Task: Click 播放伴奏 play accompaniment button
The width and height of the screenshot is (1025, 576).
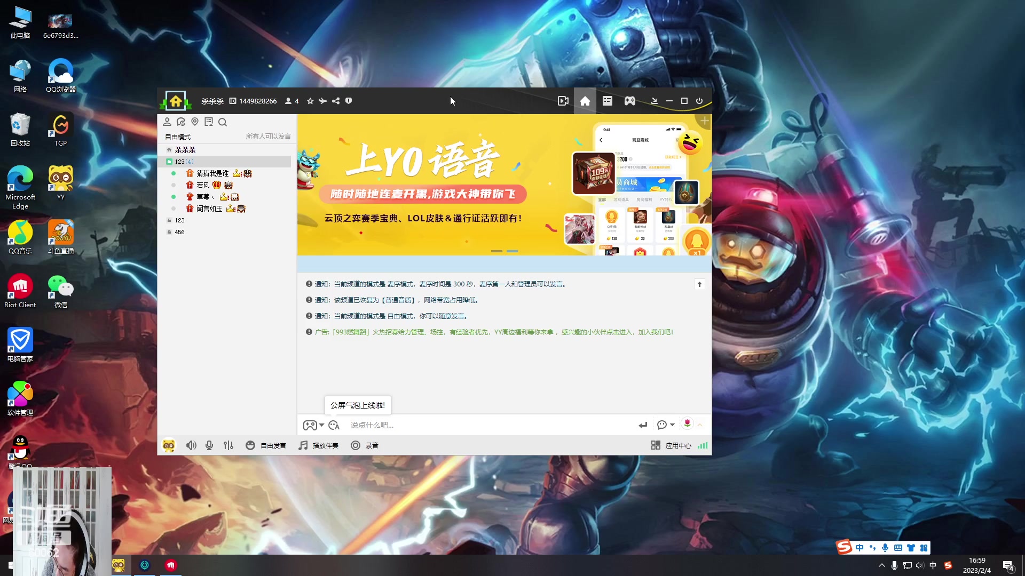Action: click(318, 445)
